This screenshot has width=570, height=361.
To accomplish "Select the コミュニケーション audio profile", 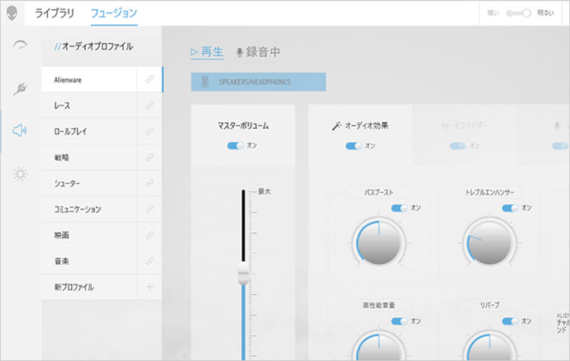I will point(89,209).
